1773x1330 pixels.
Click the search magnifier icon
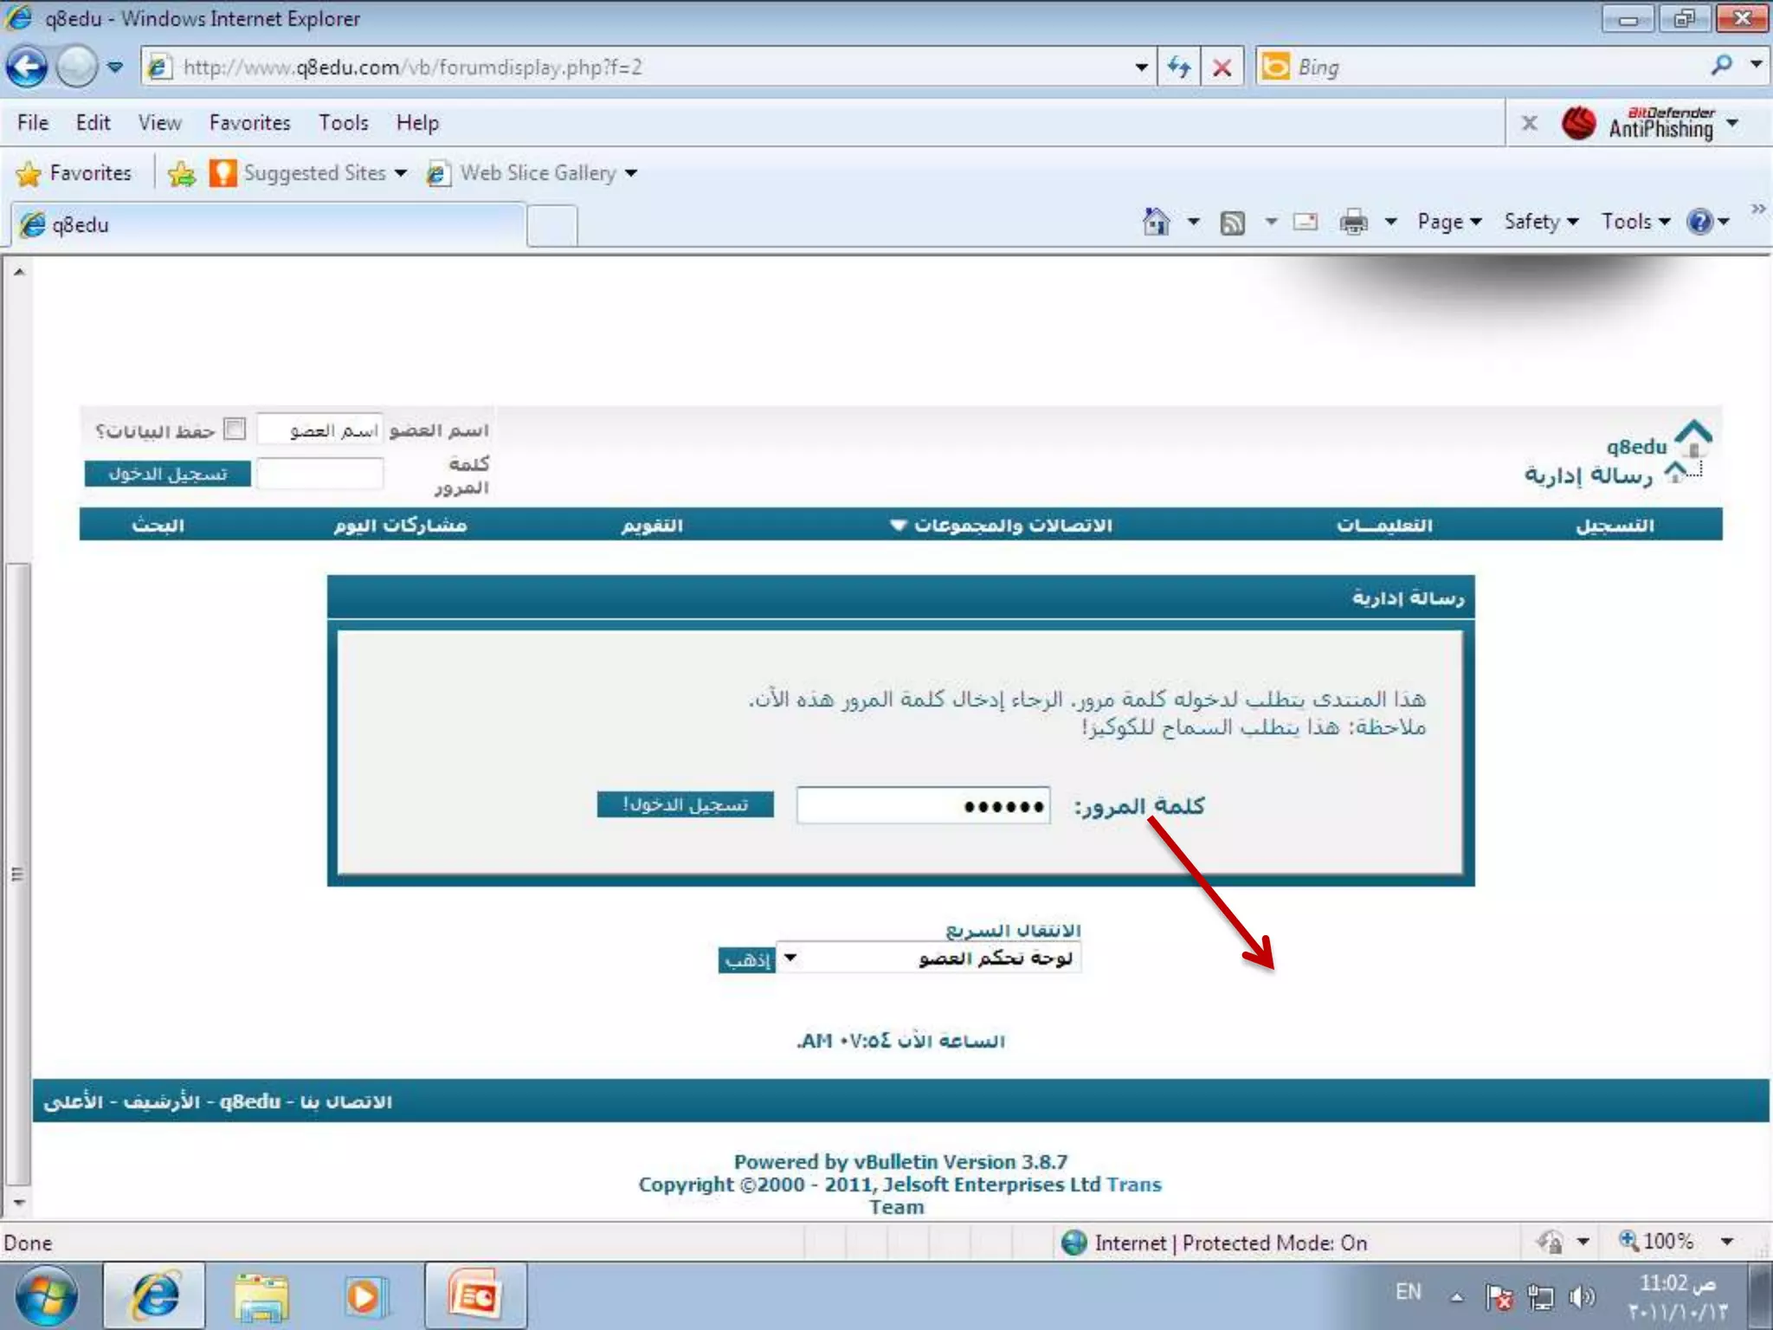click(1722, 66)
